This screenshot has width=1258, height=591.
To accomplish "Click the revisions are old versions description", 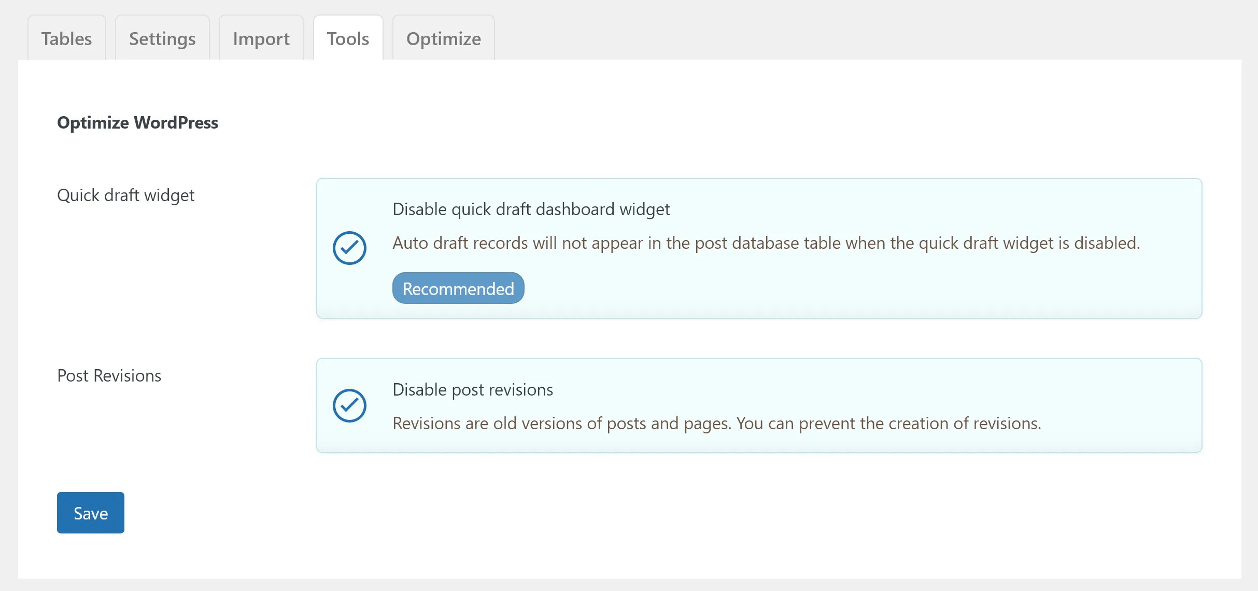I will coord(717,424).
